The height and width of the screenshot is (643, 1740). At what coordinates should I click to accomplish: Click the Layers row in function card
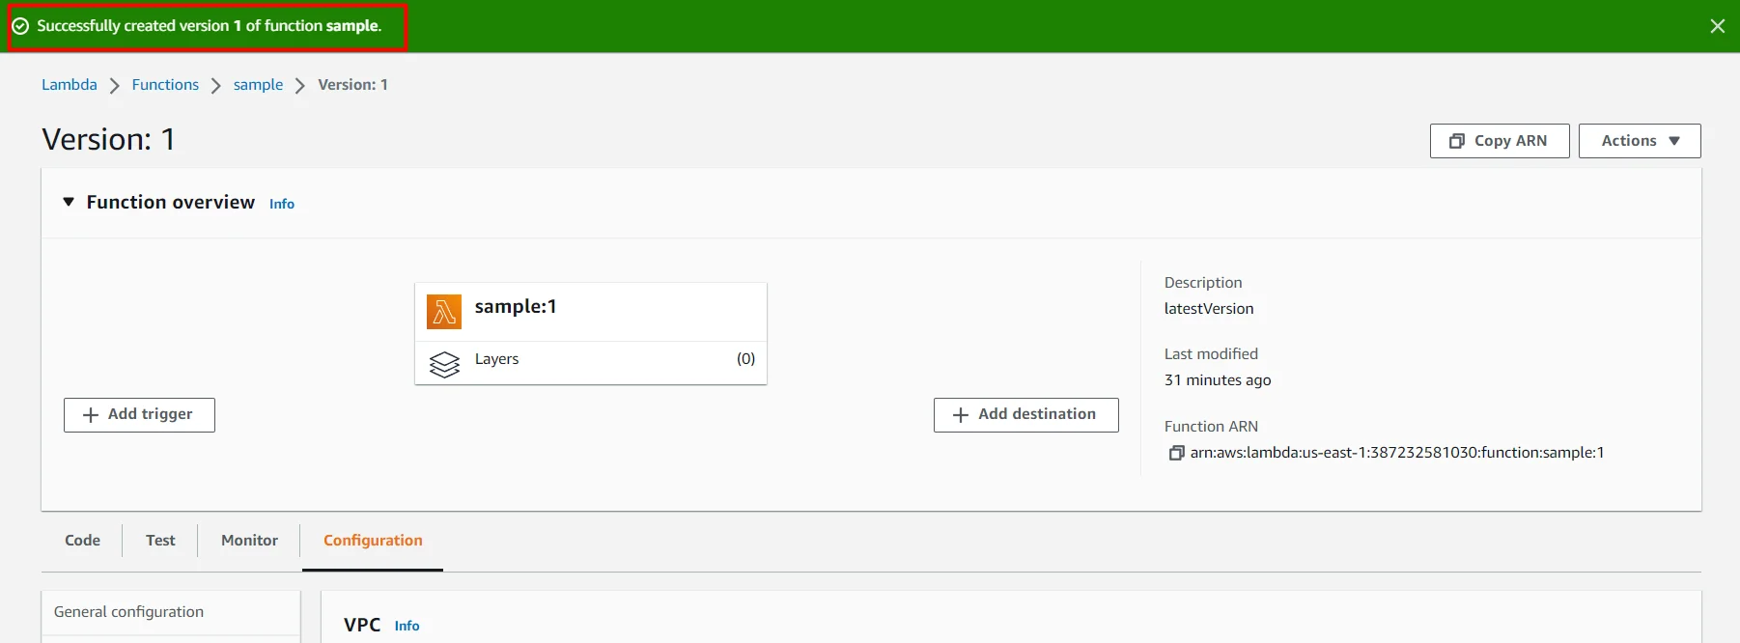591,363
